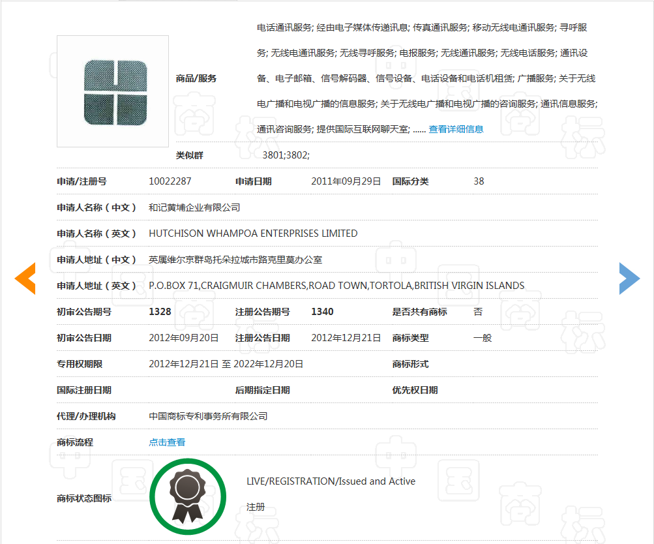Select similar group codes 3801;3802;

click(x=286, y=155)
